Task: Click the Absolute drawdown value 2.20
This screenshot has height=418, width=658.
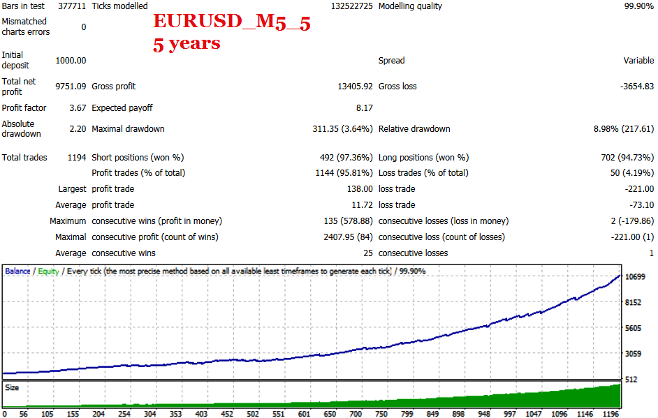Action: (78, 128)
